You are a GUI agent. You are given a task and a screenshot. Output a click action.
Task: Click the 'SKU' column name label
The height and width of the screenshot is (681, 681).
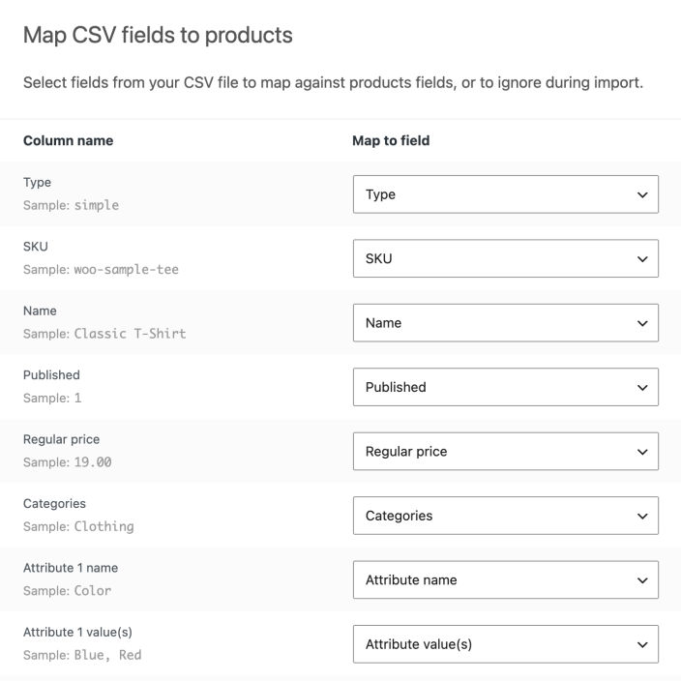36,247
